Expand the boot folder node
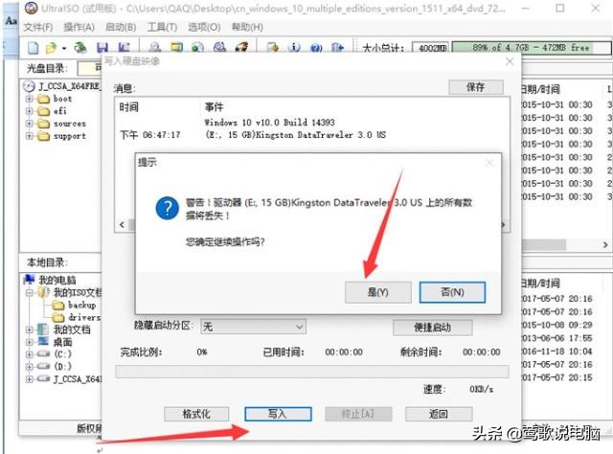This screenshot has width=613, height=454. click(30, 99)
